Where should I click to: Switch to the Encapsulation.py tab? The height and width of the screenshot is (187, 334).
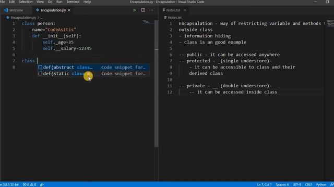53,10
